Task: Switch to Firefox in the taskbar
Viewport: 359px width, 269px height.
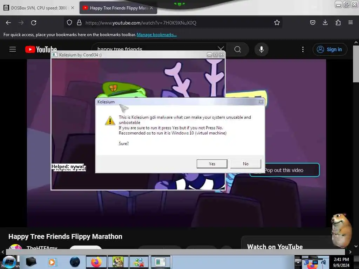Action: 96,262
